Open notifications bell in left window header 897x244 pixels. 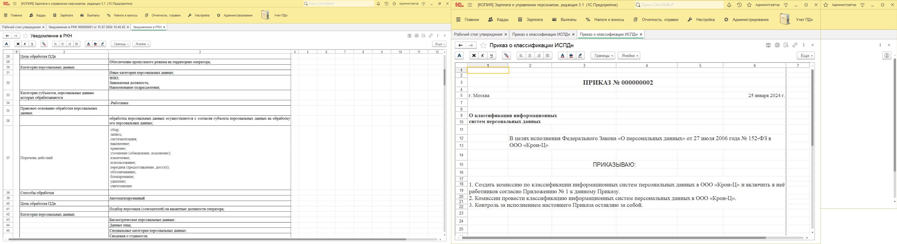[378, 4]
